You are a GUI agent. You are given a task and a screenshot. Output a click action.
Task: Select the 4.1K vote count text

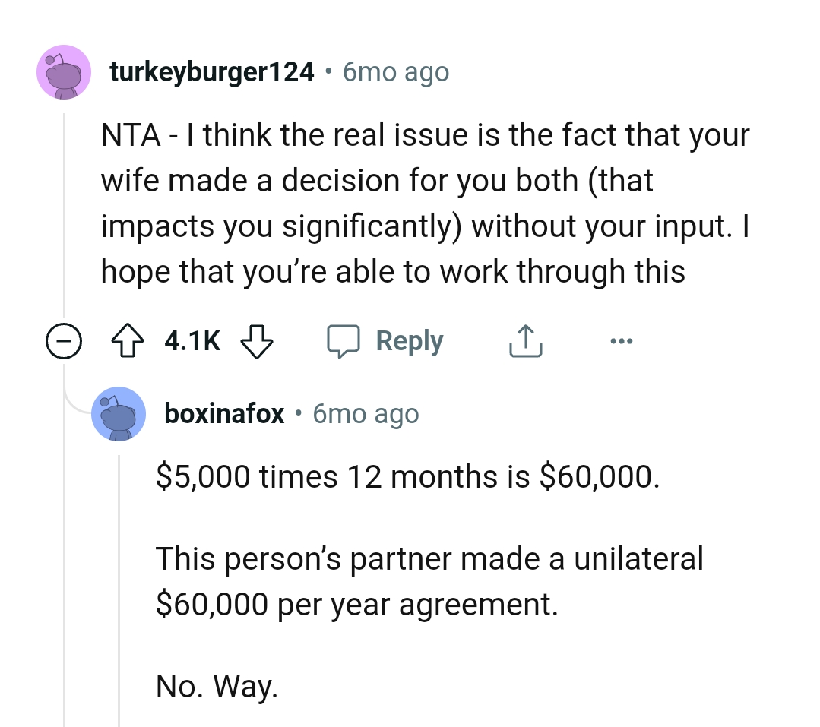[x=191, y=340]
